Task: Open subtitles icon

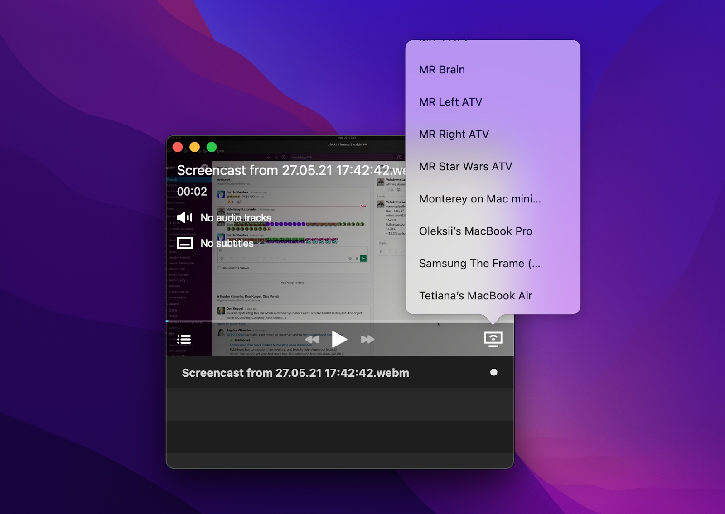Action: [185, 243]
